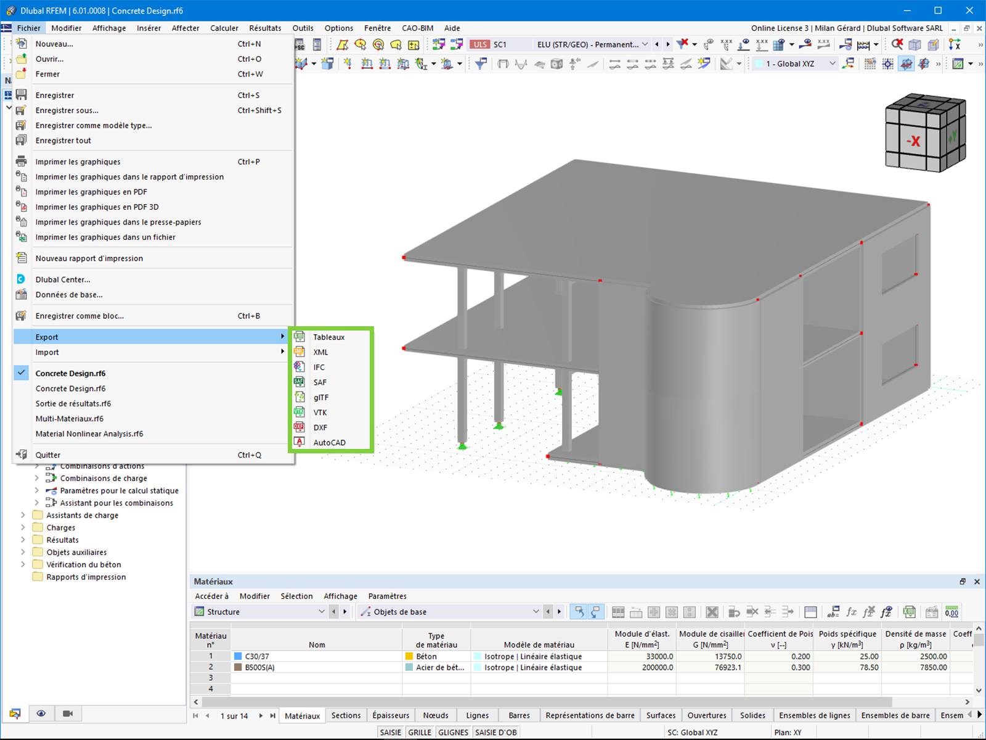Click the Excel export icon in table toolbar
Image resolution: width=986 pixels, height=740 pixels.
point(909,612)
